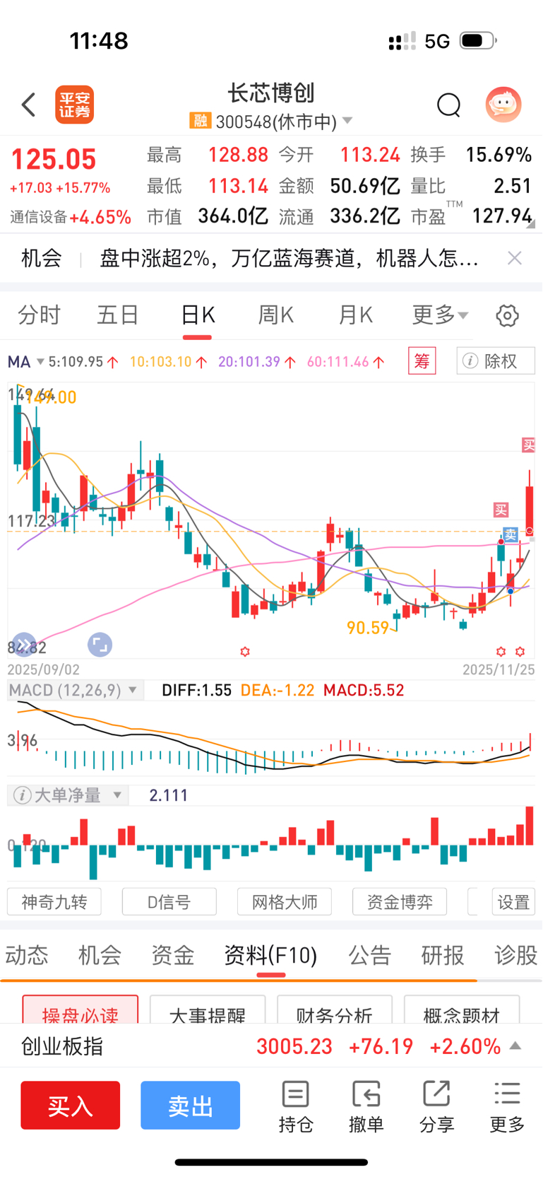This screenshot has height=1177, width=543.
Task: Close the 机会 news banner
Action: (515, 258)
